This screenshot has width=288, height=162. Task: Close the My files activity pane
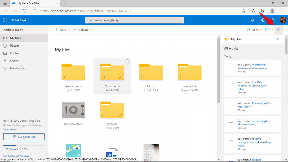[x=278, y=39]
